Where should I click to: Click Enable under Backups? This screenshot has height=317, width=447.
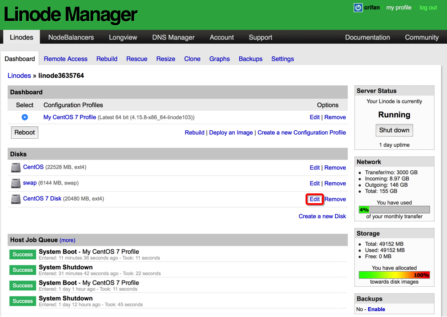[x=376, y=309]
